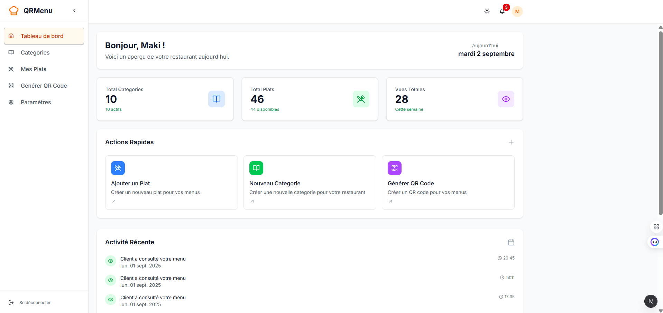The width and height of the screenshot is (663, 313).
Task: Toggle the light/dark theme sun icon
Action: click(x=487, y=11)
